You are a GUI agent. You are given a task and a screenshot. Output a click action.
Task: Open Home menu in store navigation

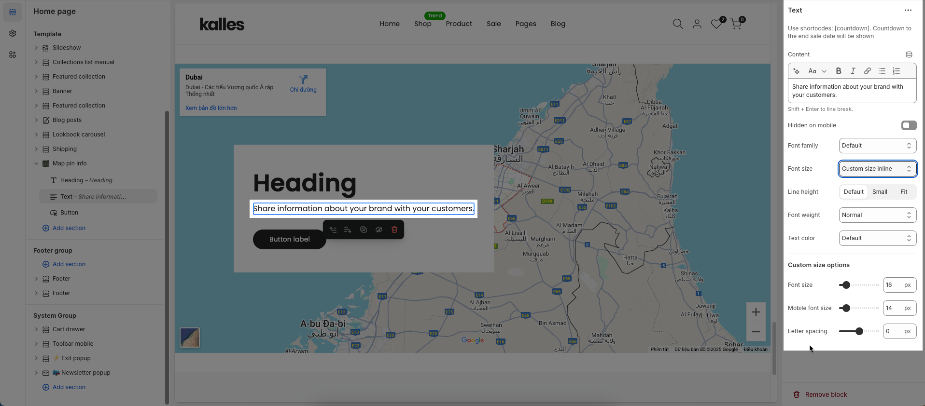[x=390, y=24]
